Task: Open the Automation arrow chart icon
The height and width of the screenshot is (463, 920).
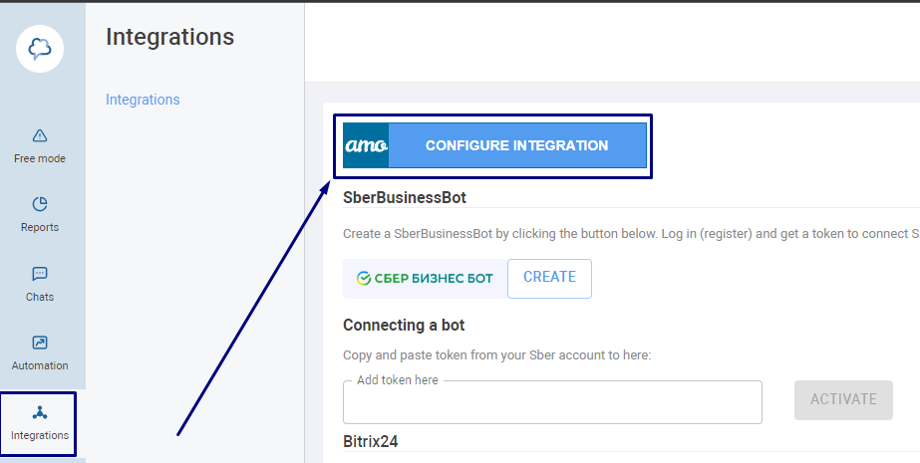Action: click(x=39, y=343)
